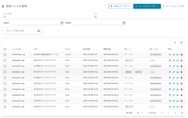Click the refresh icon above the table
Screen dimensions: 188x118
tap(181, 43)
